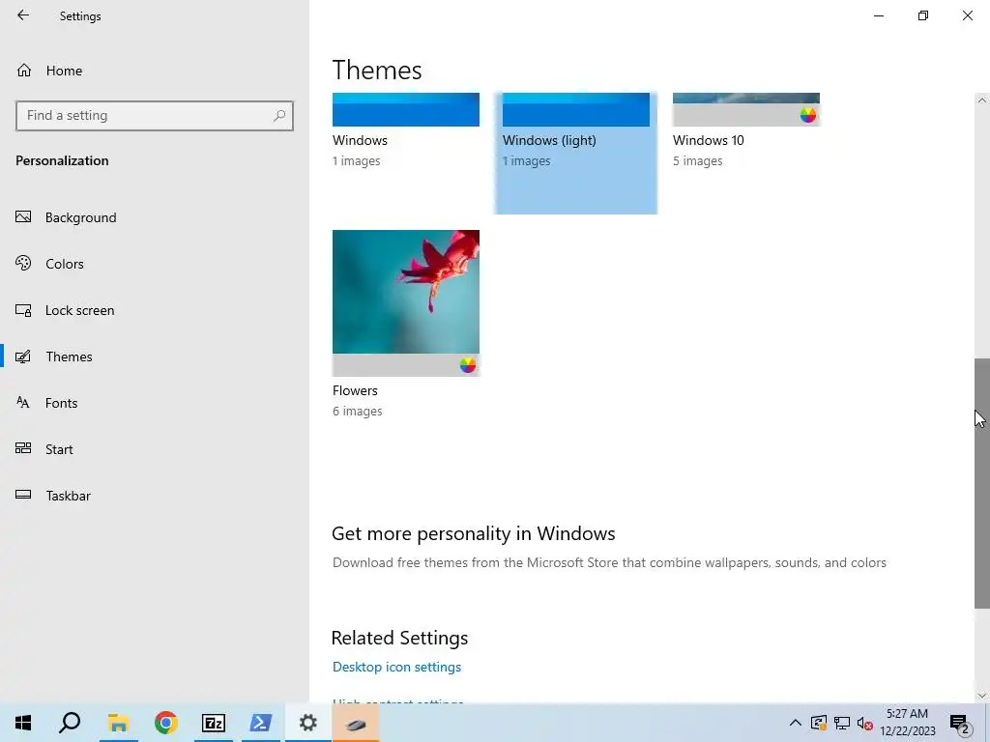Screen dimensions: 990x742
Task: Click the tray icon left of the network icon
Action: 819,723
